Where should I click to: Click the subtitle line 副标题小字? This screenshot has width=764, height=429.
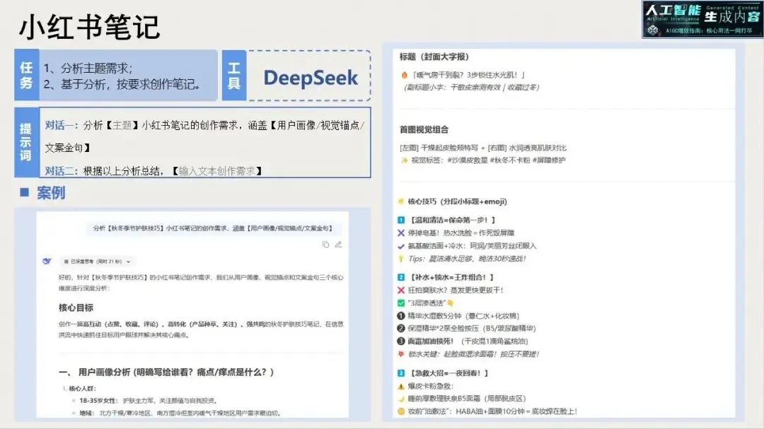pyautogui.click(x=471, y=87)
